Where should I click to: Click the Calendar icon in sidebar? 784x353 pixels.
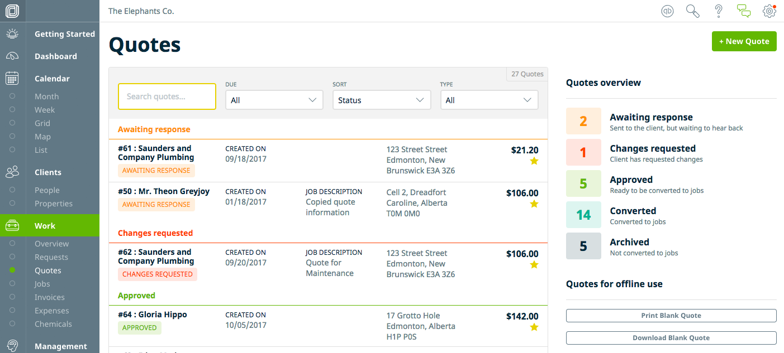12,79
